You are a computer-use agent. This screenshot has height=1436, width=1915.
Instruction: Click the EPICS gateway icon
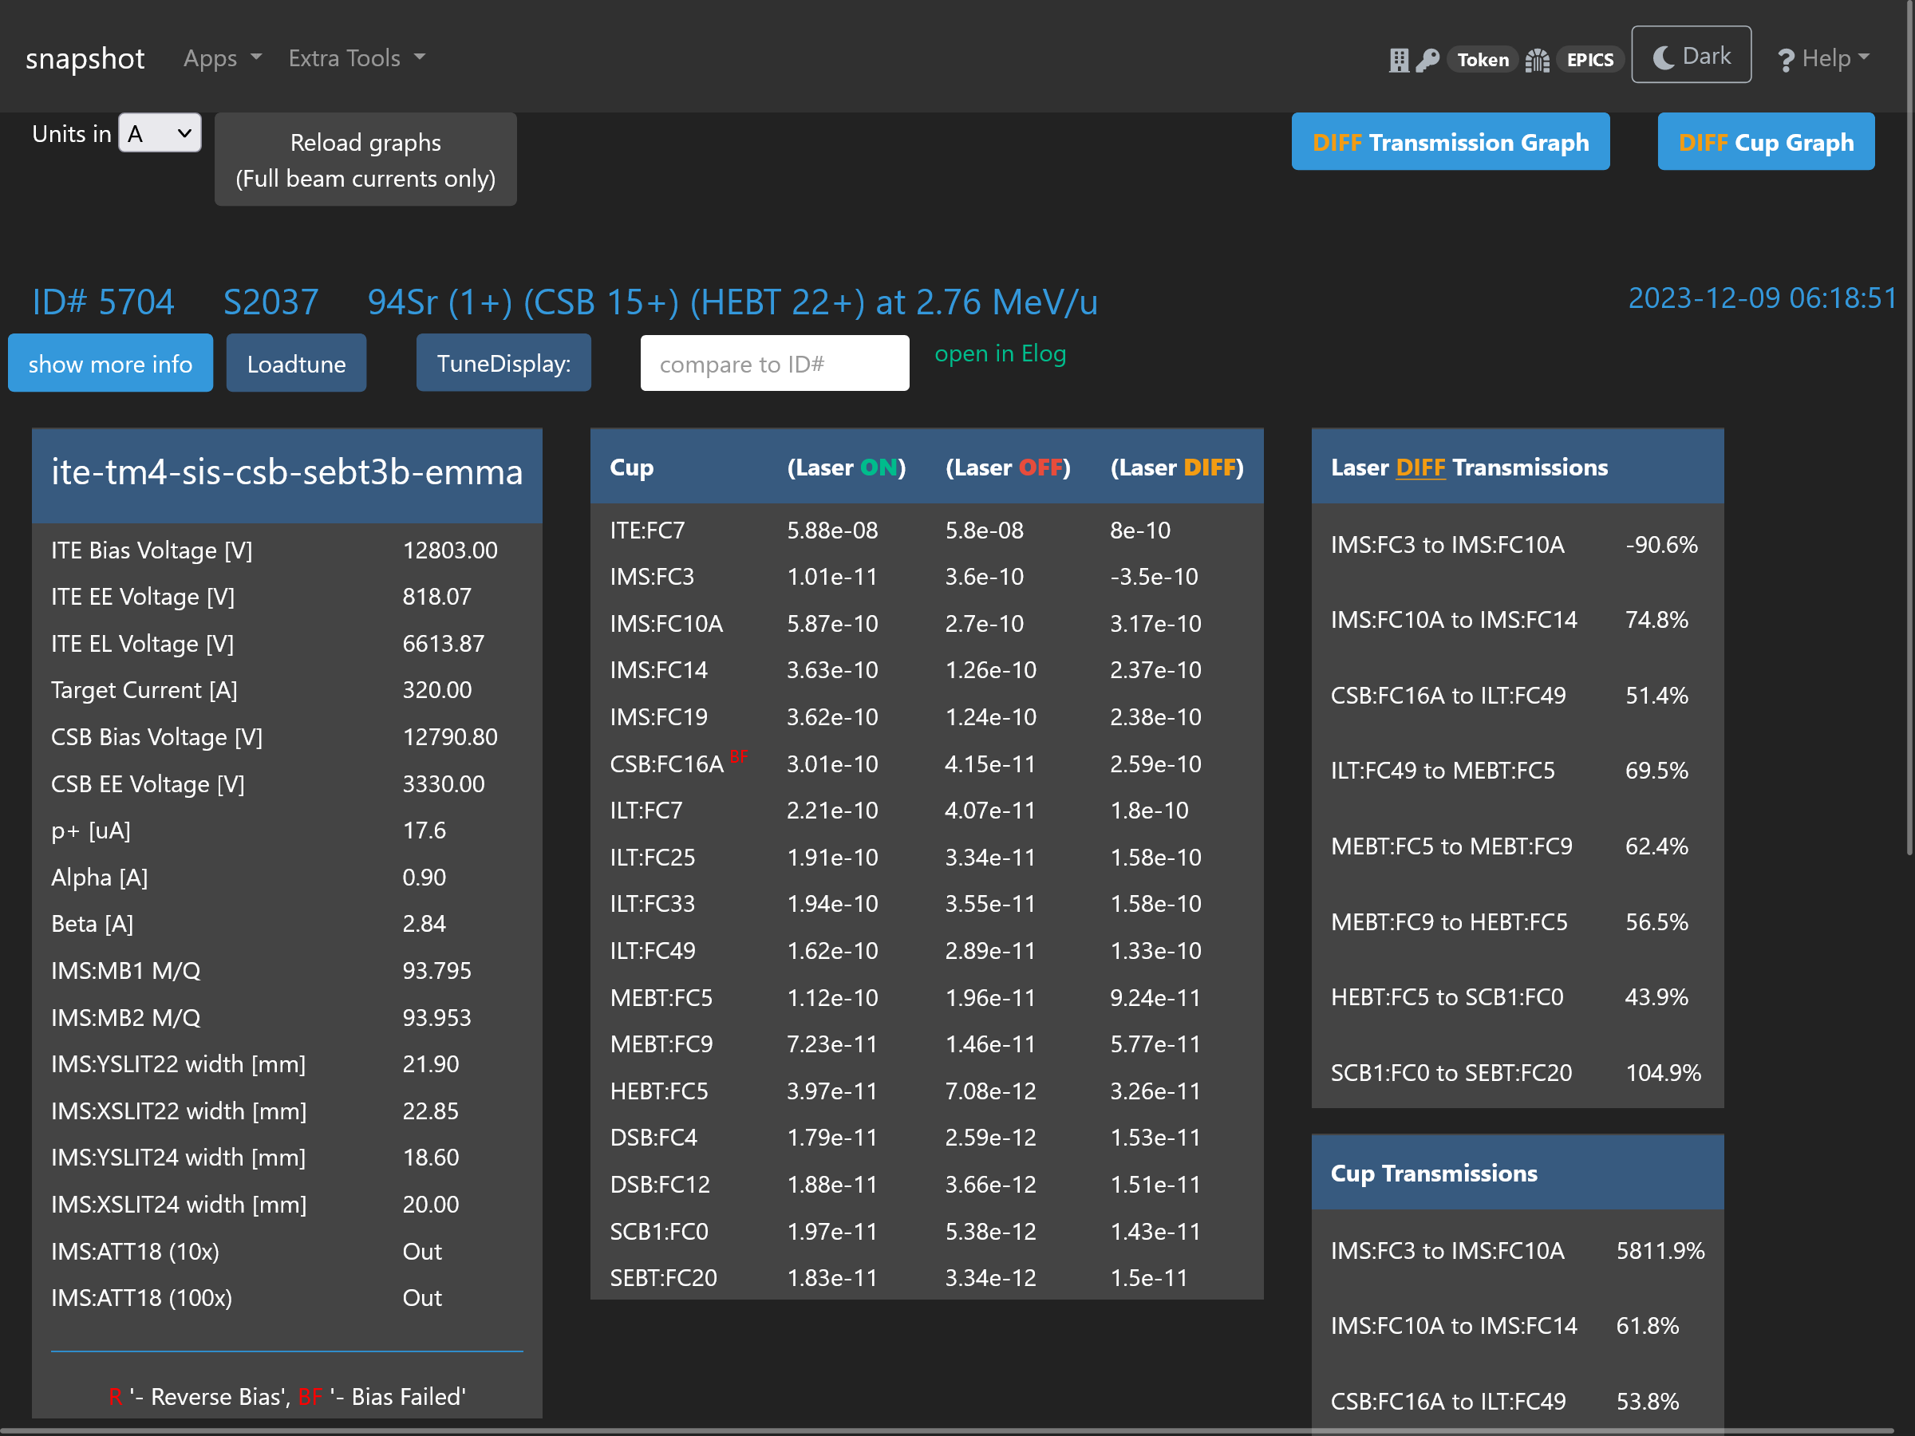click(1537, 60)
